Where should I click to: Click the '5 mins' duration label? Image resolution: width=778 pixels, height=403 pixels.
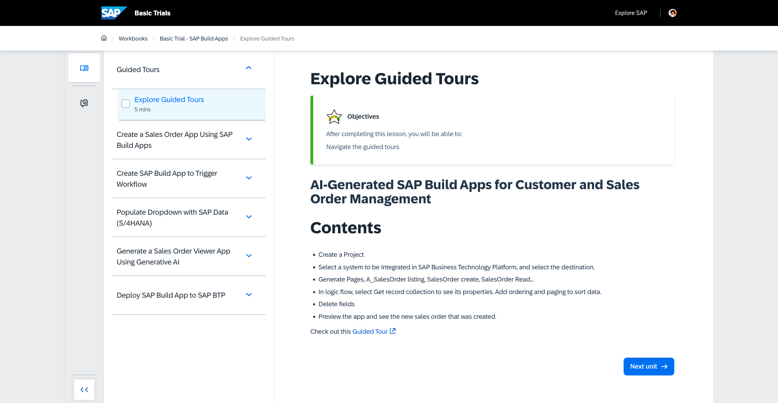(143, 109)
